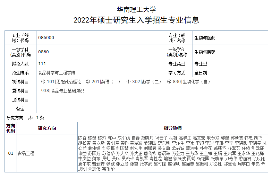This screenshot has height=179, width=272.
Task: Click advisor name 唐传核
Action: pyautogui.click(x=150, y=153)
